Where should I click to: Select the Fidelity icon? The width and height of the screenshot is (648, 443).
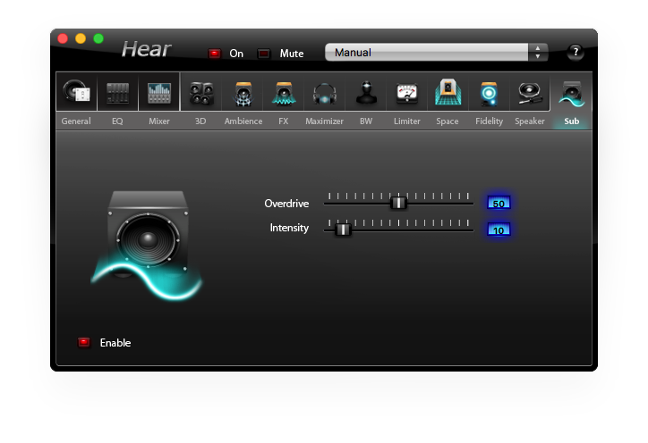point(489,93)
